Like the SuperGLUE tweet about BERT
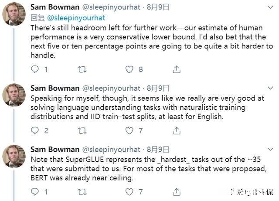 point(129,191)
